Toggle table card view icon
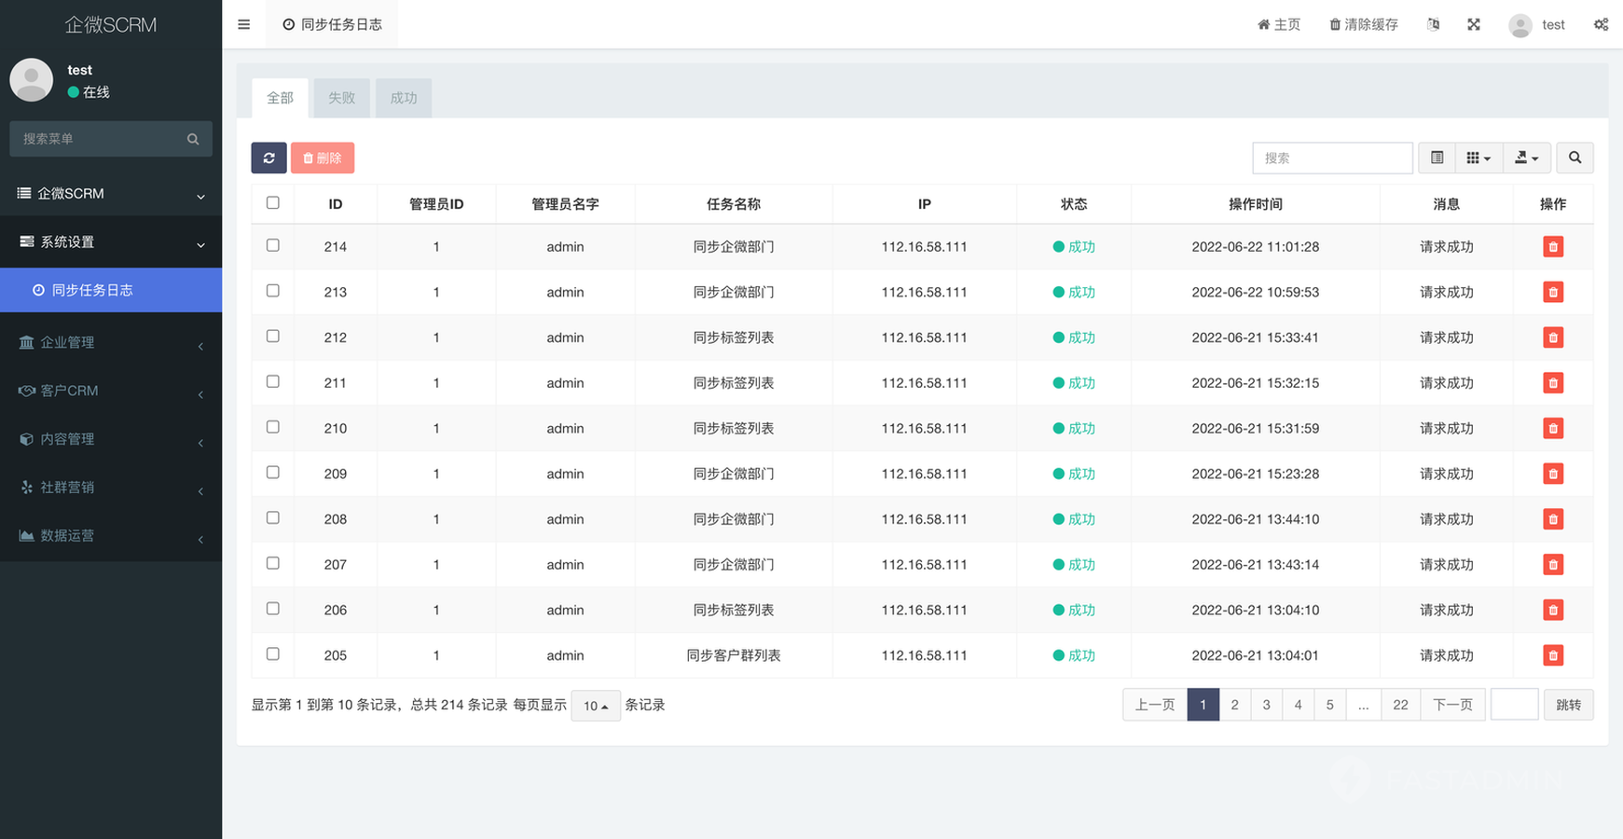Screen dimensions: 1623x839 point(1437,158)
